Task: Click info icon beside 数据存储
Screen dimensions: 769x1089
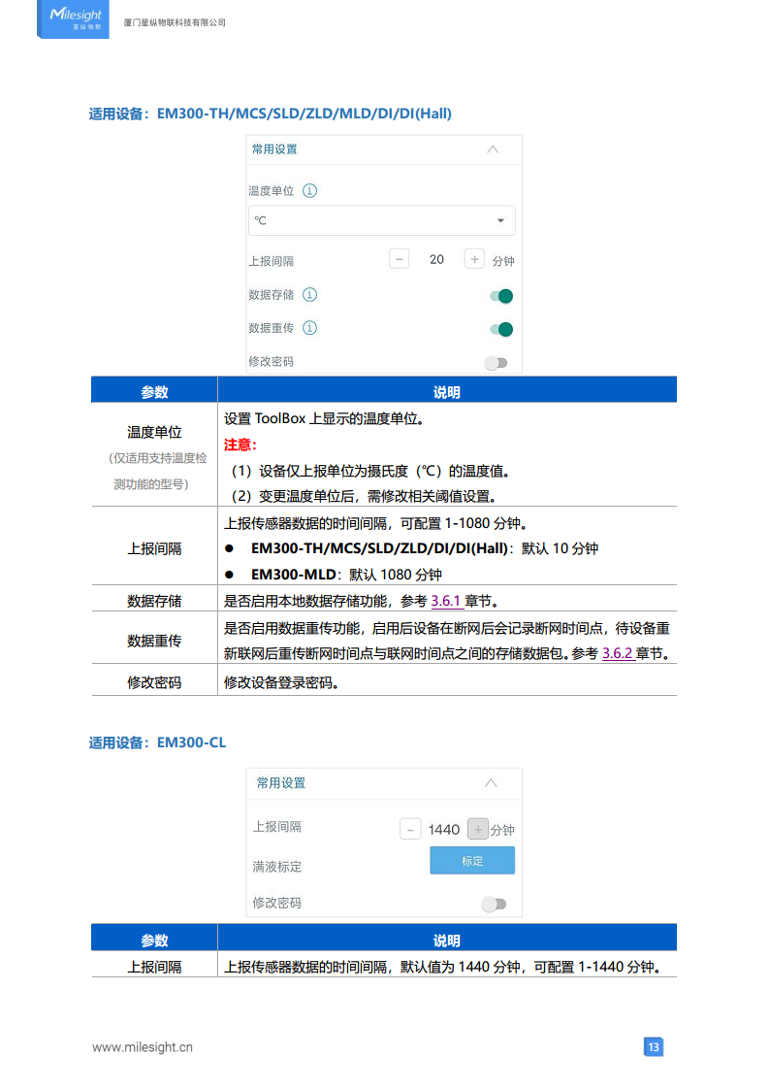Action: [x=310, y=295]
